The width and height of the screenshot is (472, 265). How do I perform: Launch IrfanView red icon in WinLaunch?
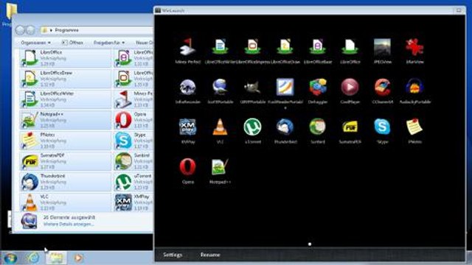click(x=414, y=47)
